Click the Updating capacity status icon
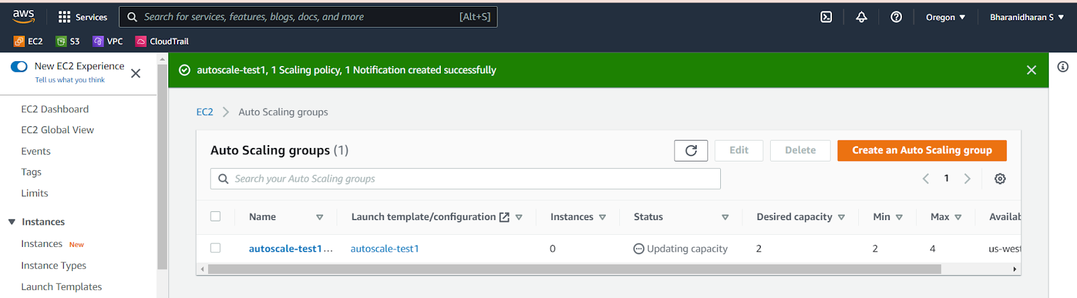The width and height of the screenshot is (1077, 298). (x=639, y=249)
